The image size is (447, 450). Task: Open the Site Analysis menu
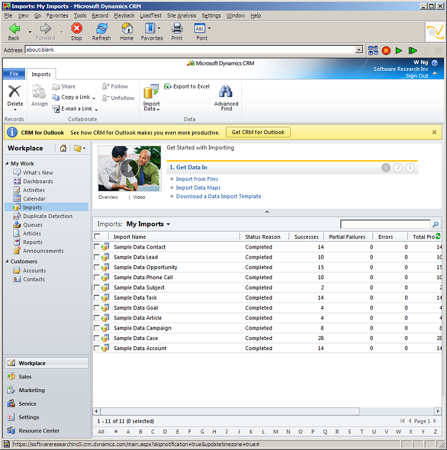(x=182, y=15)
